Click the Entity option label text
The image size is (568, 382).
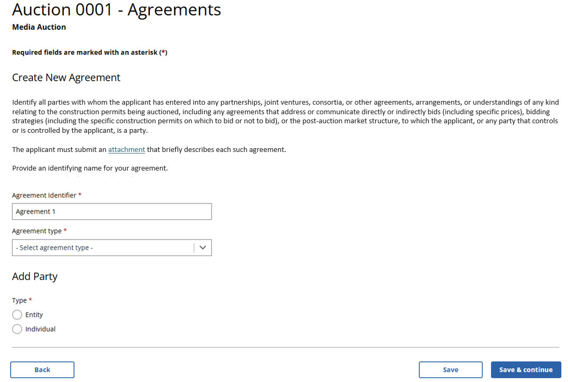pos(34,315)
